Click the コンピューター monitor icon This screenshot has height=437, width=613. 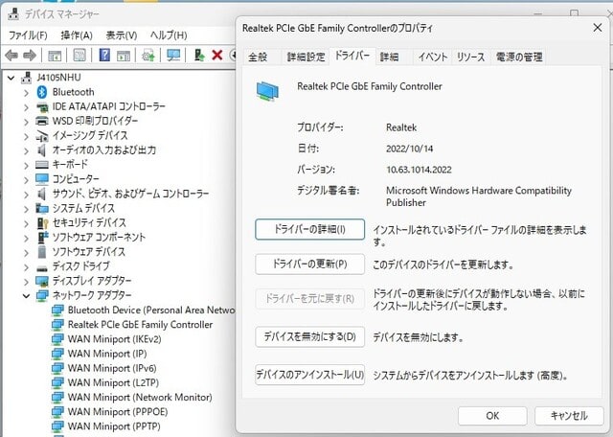[x=42, y=179]
